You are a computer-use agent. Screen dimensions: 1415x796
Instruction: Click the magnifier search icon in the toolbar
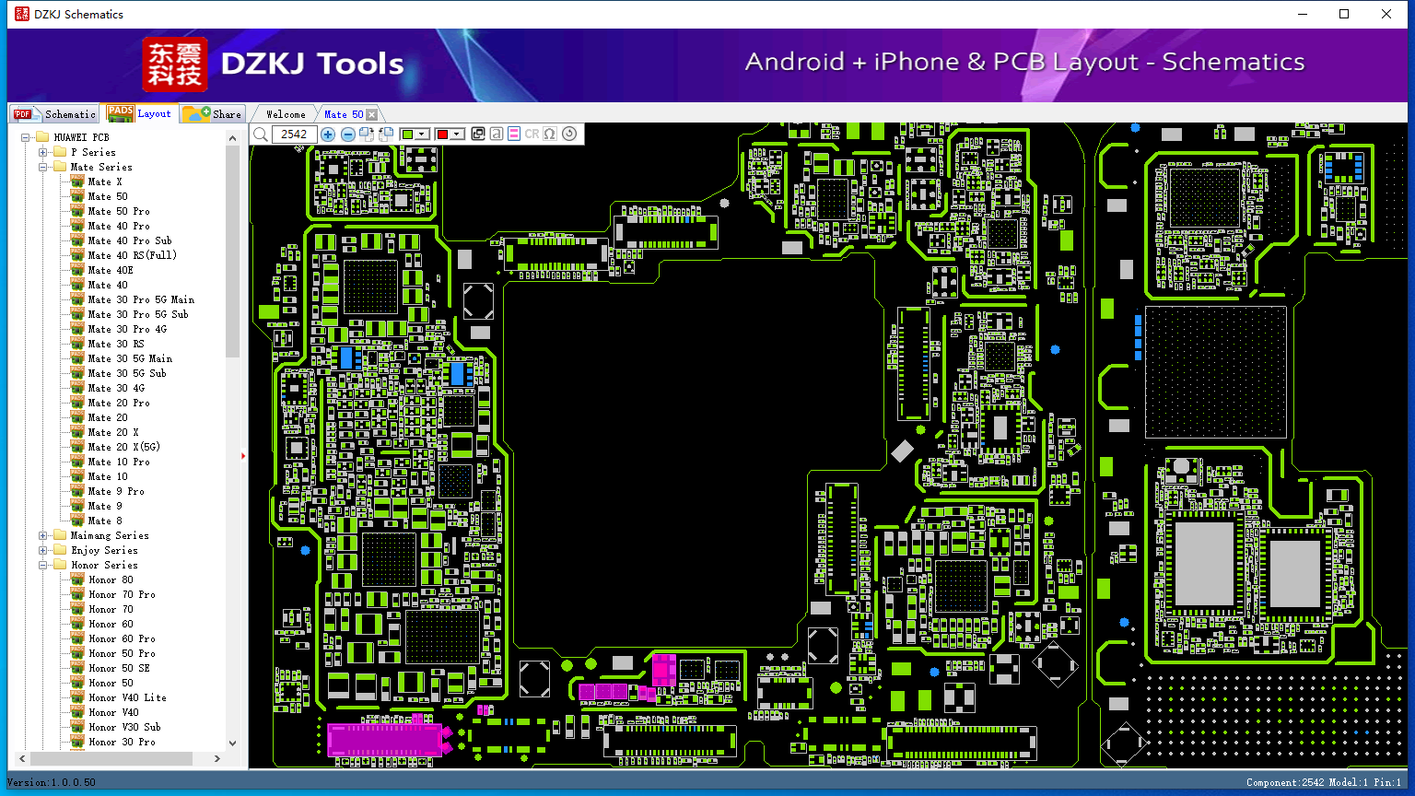point(261,135)
